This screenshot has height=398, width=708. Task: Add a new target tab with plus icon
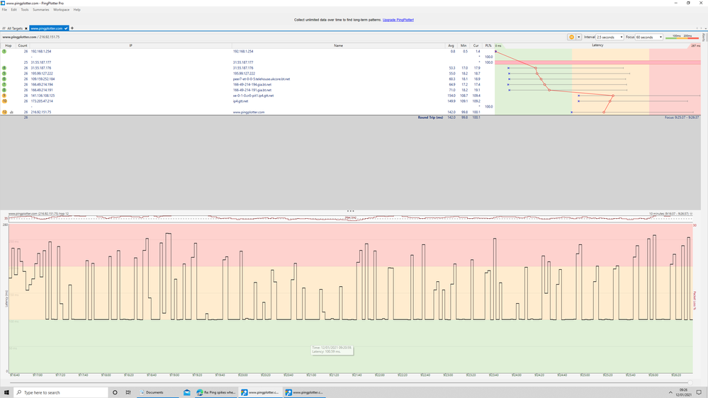(x=72, y=28)
